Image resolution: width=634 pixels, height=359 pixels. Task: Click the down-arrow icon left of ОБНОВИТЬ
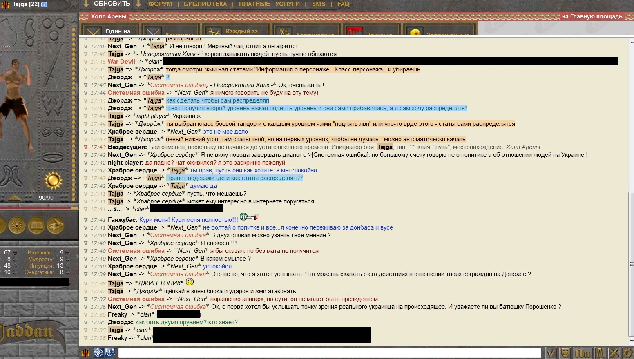(86, 4)
